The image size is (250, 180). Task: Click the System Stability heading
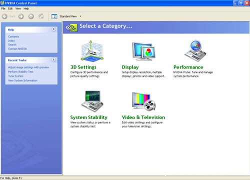pyautogui.click(x=89, y=117)
